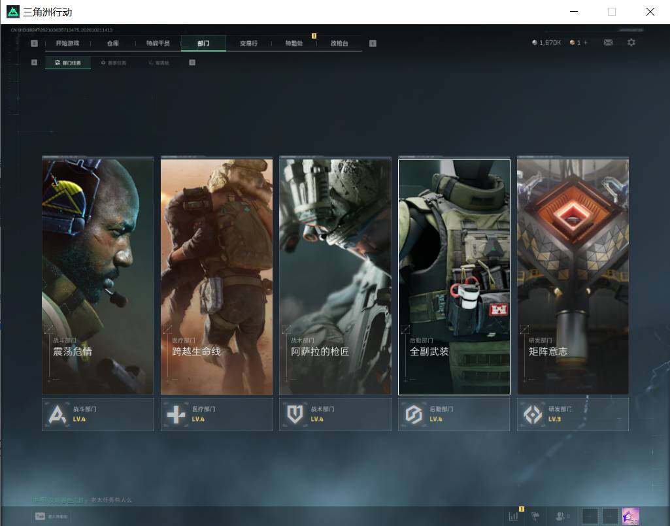Open the 震荡危情 mission card
The image size is (670, 526).
point(98,277)
